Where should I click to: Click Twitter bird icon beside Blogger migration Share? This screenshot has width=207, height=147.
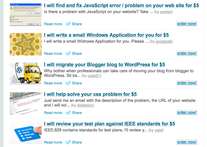coord(68,83)
